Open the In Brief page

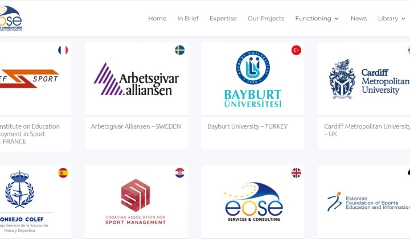pyautogui.click(x=188, y=18)
